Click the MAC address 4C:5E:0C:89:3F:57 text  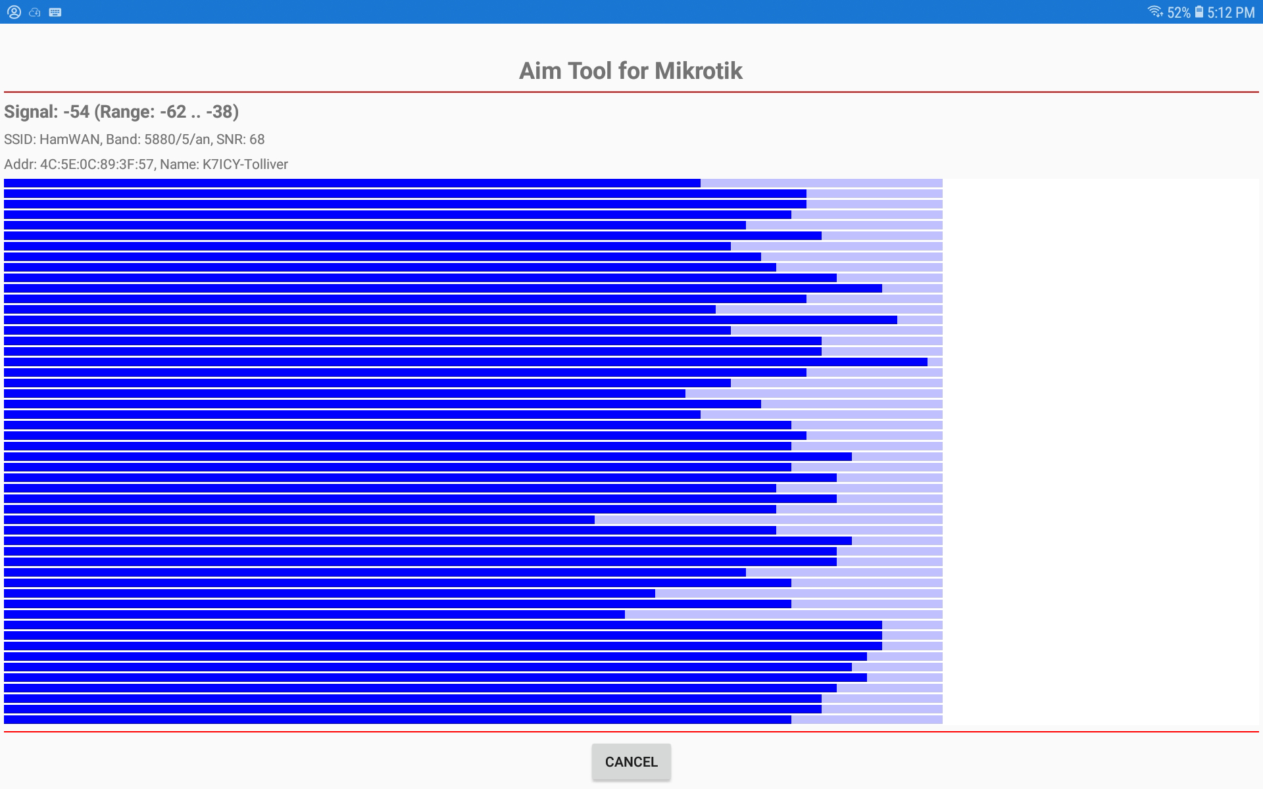coord(97,164)
